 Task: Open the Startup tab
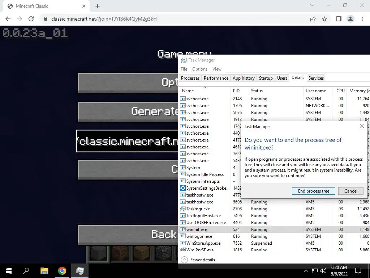click(x=266, y=78)
